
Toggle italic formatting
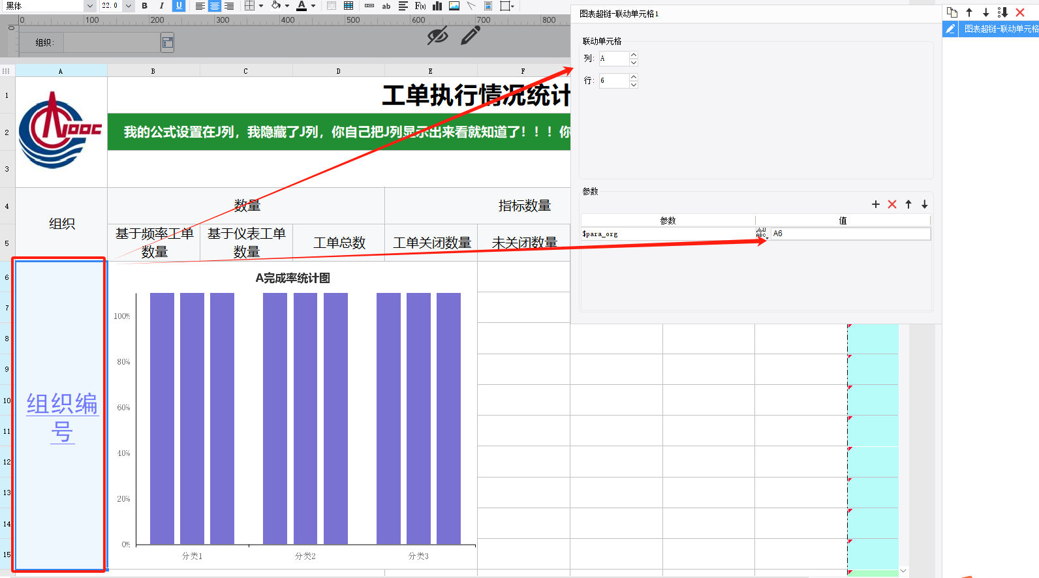pyautogui.click(x=161, y=6)
